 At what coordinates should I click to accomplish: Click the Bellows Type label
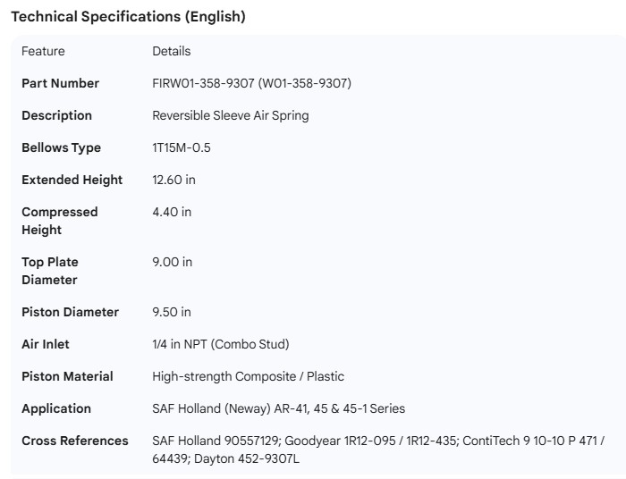[61, 147]
